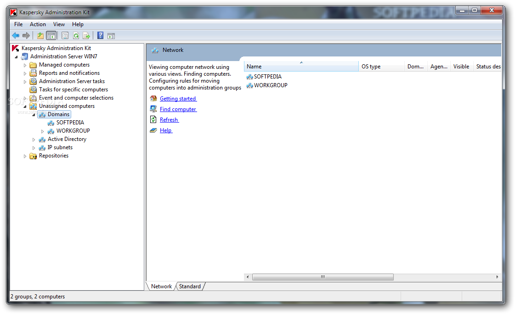Expand the Reports and notifications node
Screen dimensions: 515x314
[25, 73]
